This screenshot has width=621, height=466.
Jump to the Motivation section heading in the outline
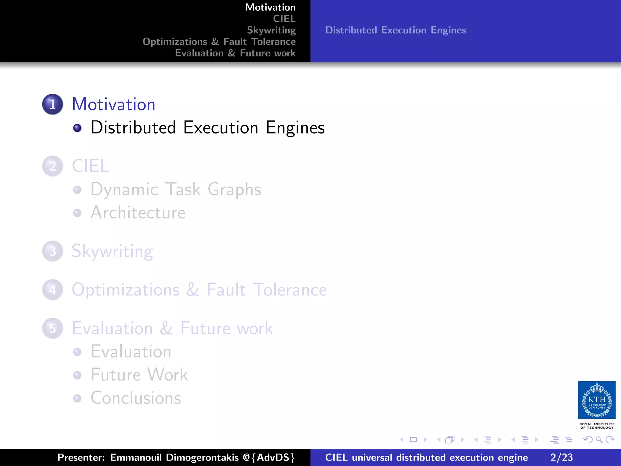(114, 104)
